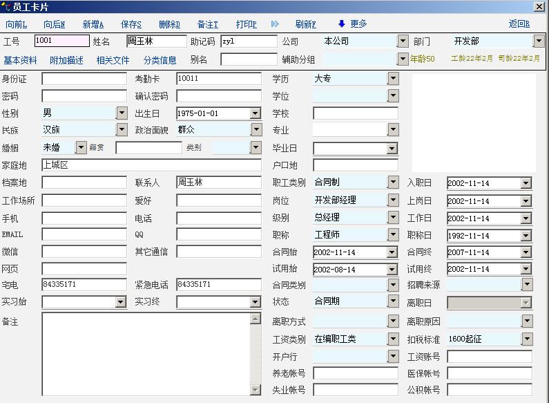Click the 身份证 input field

point(84,79)
